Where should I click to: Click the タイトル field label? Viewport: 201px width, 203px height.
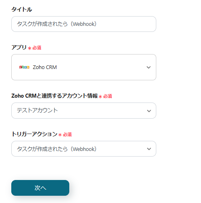tap(22, 9)
